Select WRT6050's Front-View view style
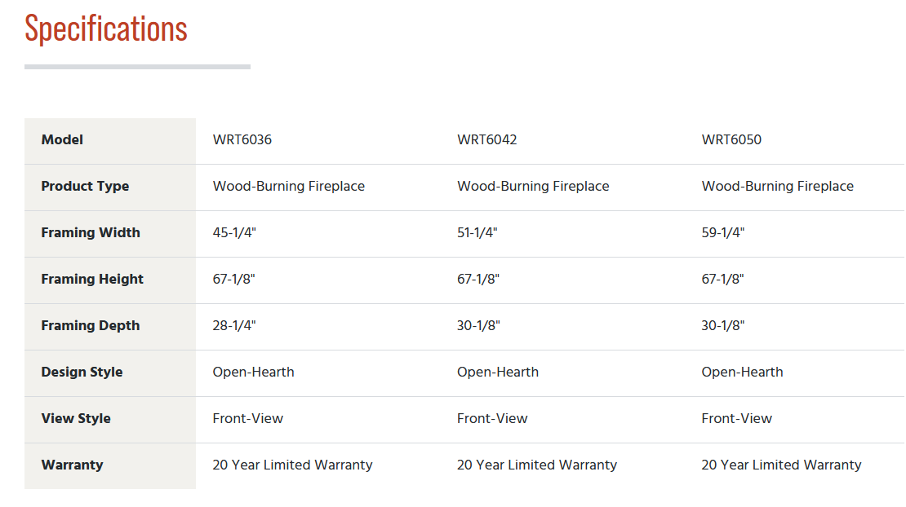This screenshot has height=507, width=906. [737, 418]
